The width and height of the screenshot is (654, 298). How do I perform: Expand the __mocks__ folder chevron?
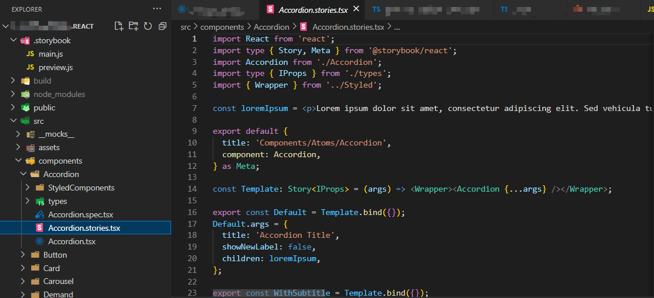click(x=18, y=134)
